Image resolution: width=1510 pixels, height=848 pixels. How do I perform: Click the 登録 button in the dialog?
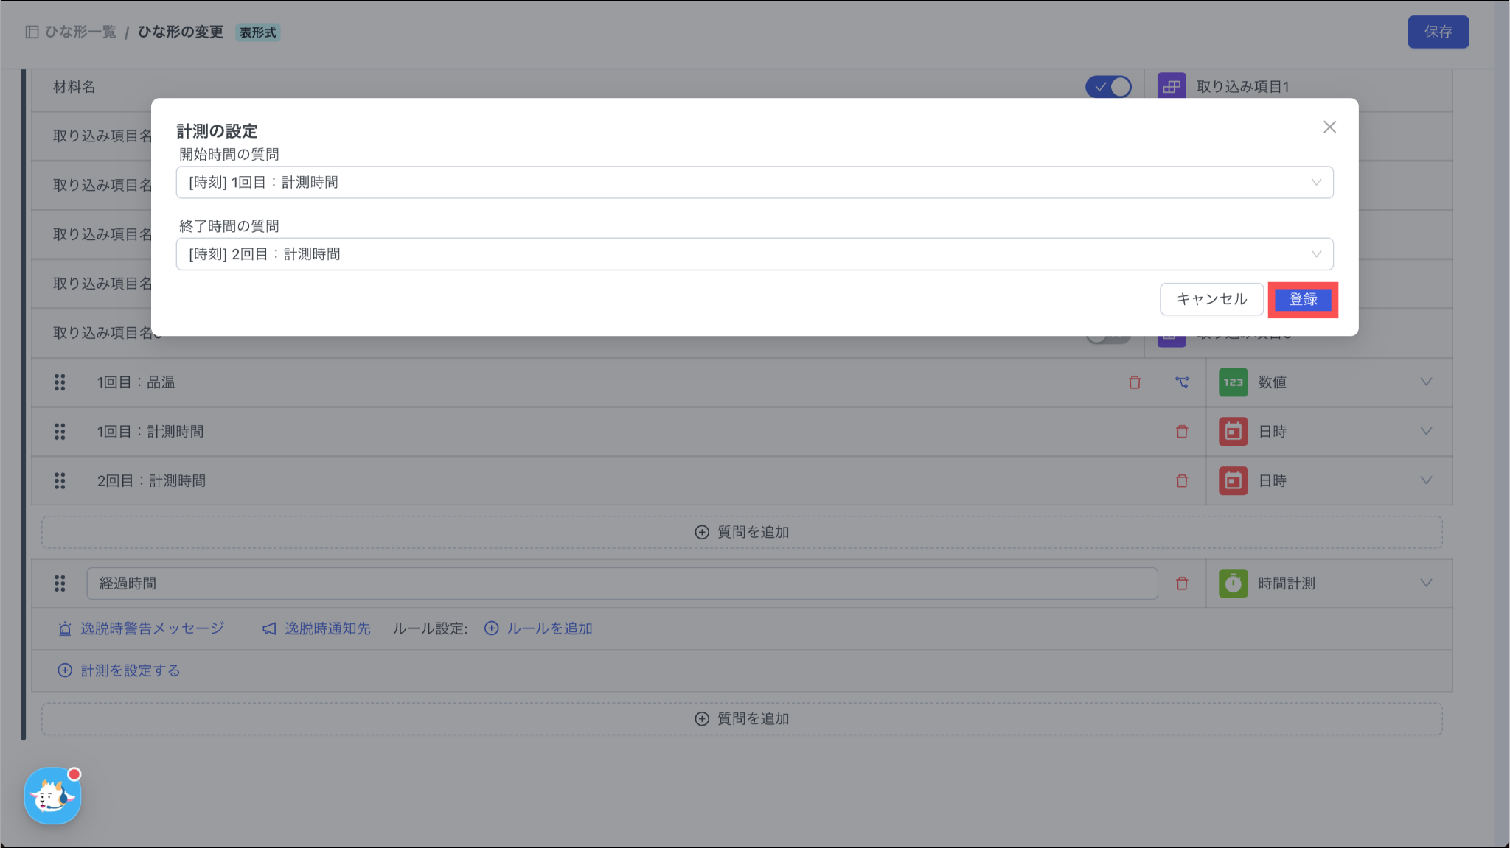[x=1303, y=300]
